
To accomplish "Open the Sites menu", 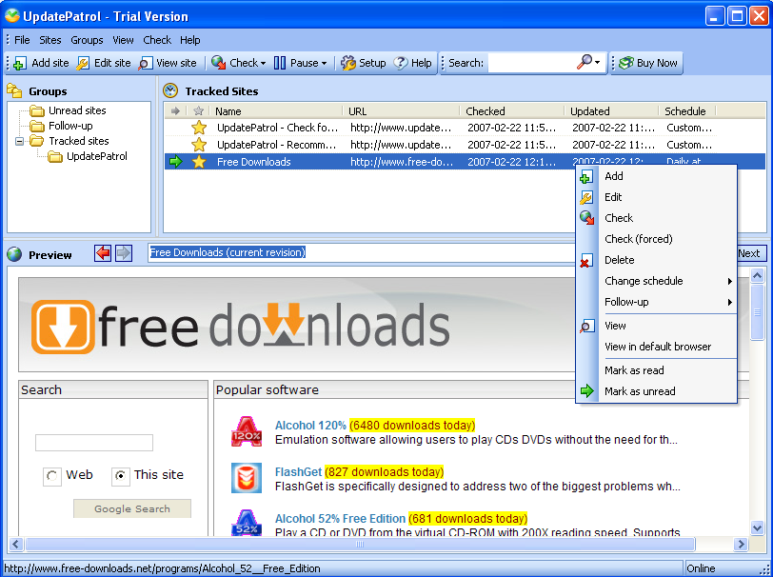I will [x=50, y=40].
